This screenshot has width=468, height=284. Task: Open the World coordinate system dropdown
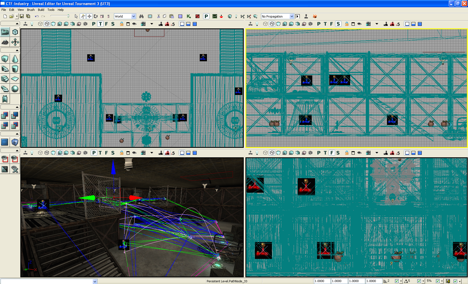pyautogui.click(x=133, y=16)
